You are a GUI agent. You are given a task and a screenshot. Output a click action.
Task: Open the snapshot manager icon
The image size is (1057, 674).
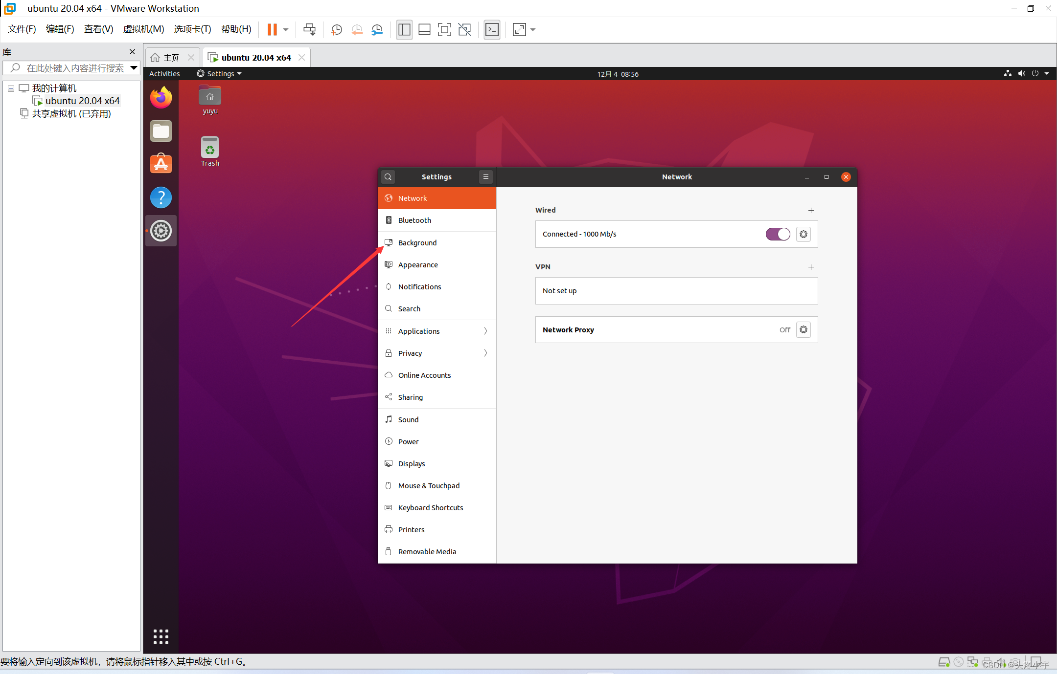coord(377,30)
